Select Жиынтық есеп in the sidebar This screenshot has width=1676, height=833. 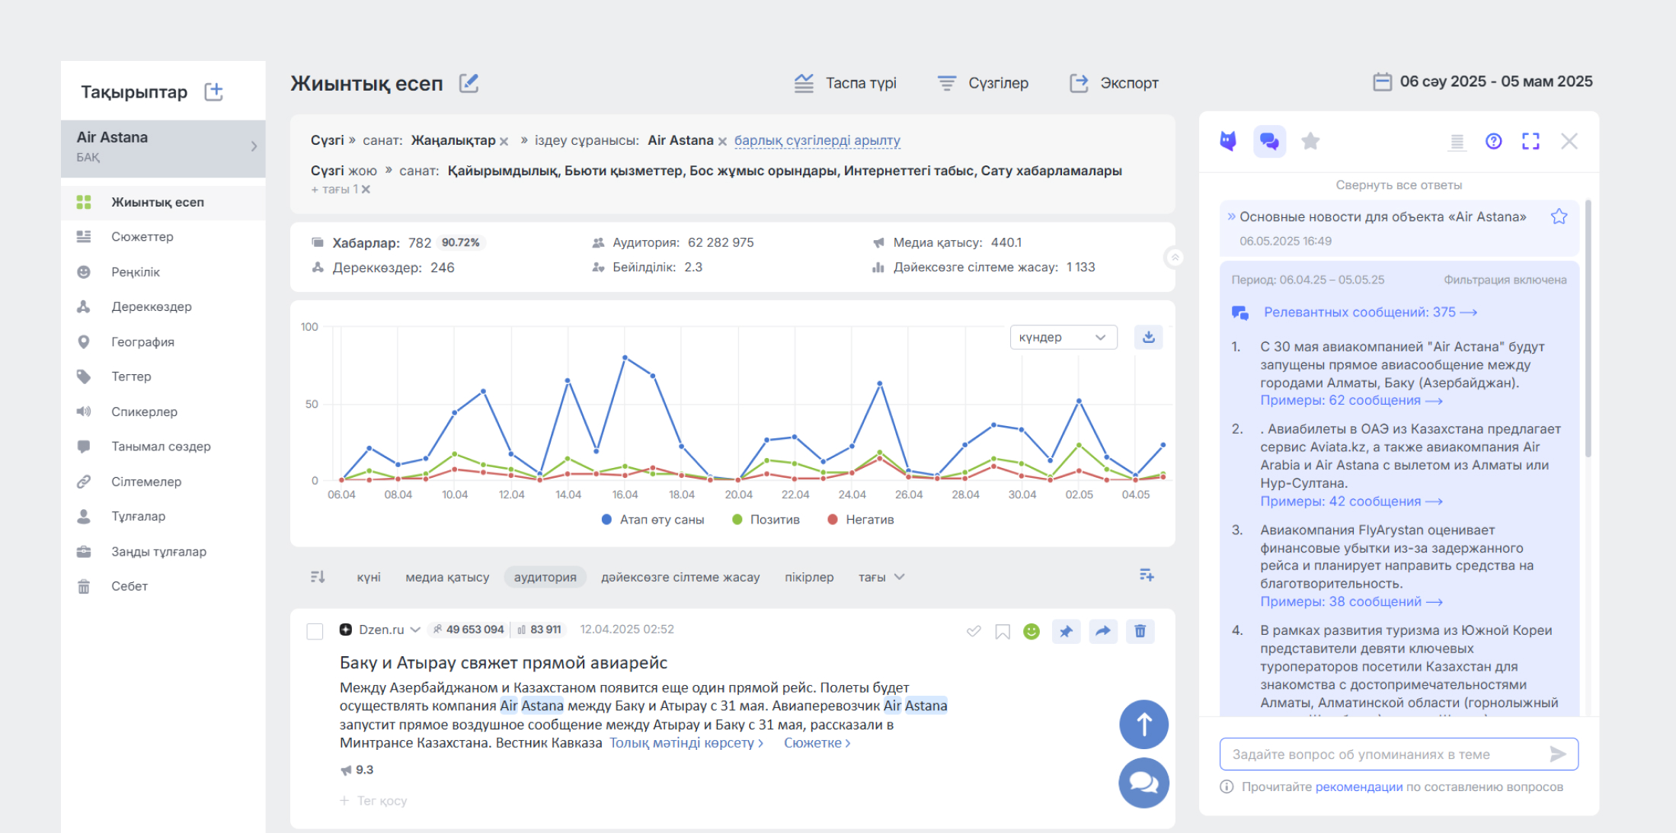coord(163,202)
